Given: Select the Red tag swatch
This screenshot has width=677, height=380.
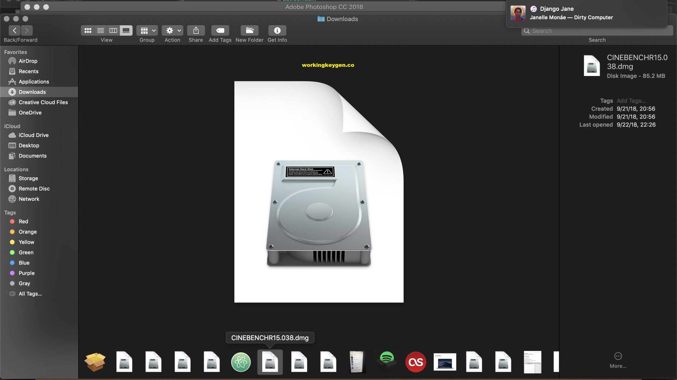Looking at the screenshot, I should click(x=12, y=221).
